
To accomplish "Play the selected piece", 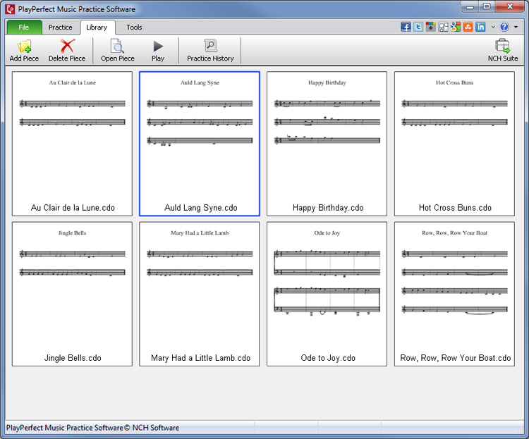I will coord(158,47).
